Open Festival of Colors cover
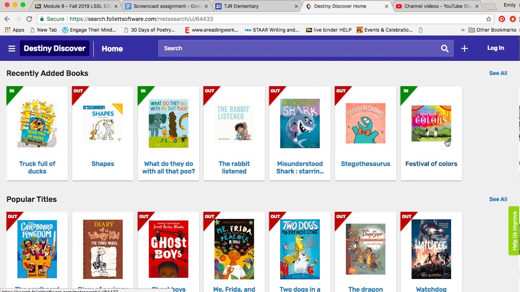 coord(431,123)
